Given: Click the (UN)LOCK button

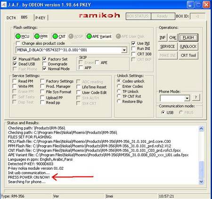Looking at the screenshot, I should (188, 47).
